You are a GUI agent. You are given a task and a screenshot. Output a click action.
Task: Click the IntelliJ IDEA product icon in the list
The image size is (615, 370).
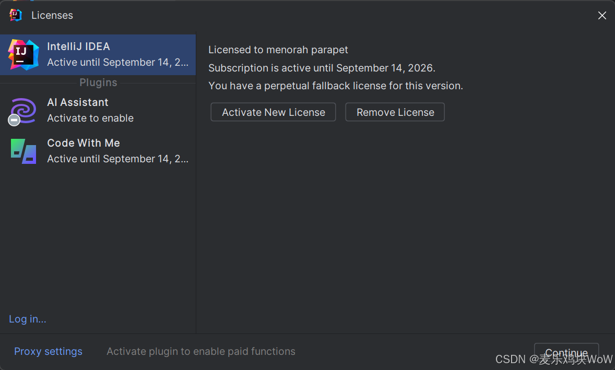pyautogui.click(x=23, y=54)
